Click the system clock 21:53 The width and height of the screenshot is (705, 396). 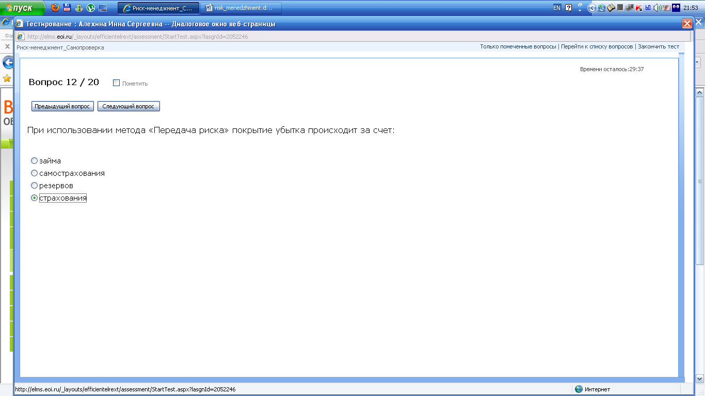click(x=691, y=8)
